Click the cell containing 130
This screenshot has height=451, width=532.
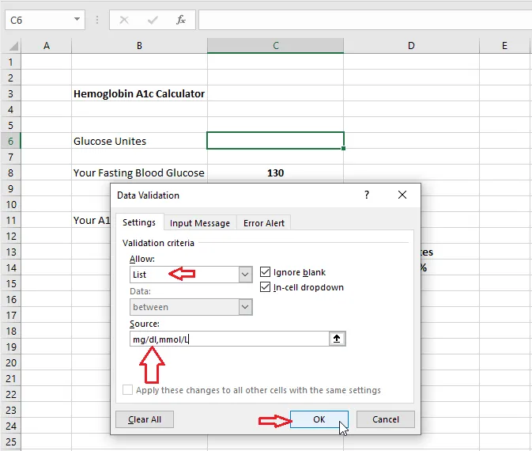coord(276,172)
